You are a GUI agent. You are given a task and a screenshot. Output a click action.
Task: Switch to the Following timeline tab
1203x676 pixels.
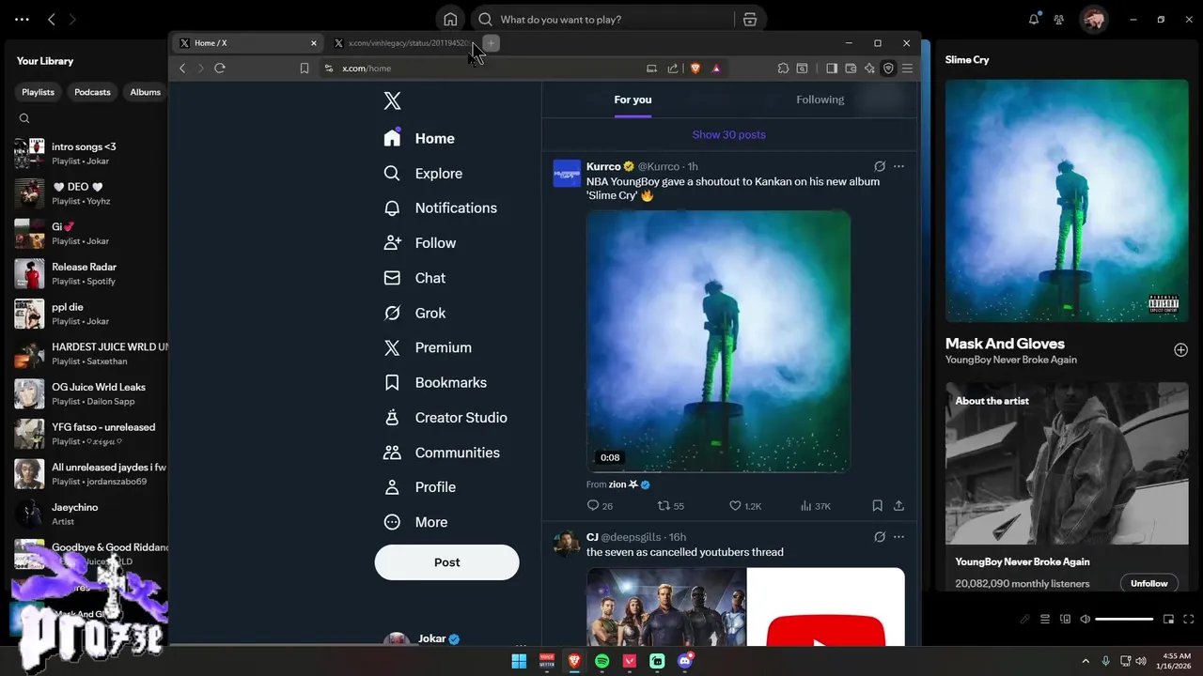click(x=820, y=100)
